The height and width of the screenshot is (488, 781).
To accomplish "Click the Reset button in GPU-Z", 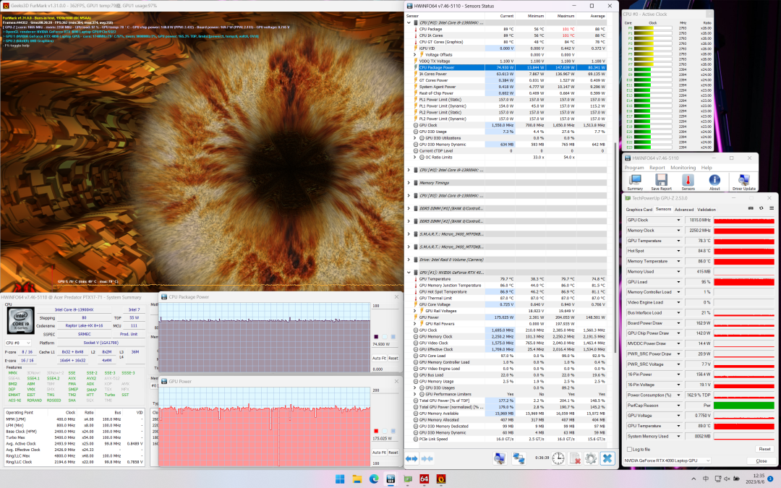I will (764, 449).
